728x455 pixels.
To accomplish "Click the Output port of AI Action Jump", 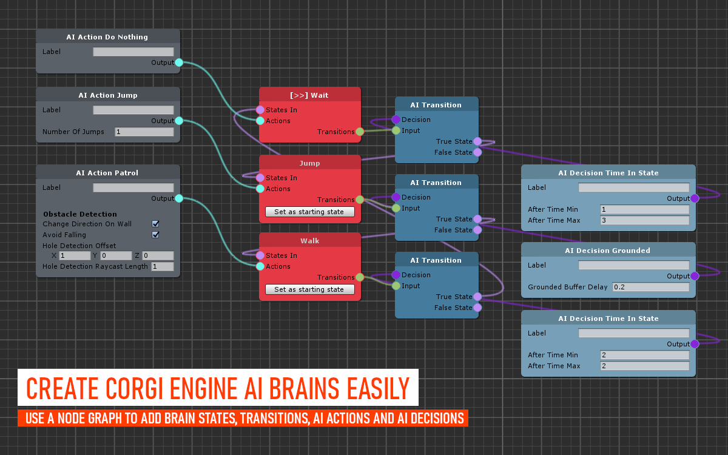I will 179,121.
